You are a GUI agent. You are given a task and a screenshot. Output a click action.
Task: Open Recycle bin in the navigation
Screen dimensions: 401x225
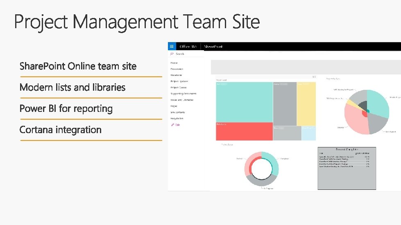(177, 118)
